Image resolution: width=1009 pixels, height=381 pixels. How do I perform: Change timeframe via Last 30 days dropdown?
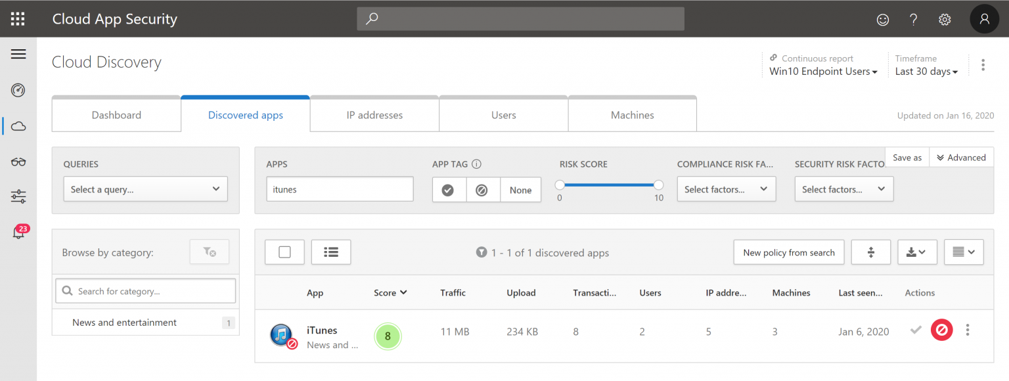click(926, 71)
